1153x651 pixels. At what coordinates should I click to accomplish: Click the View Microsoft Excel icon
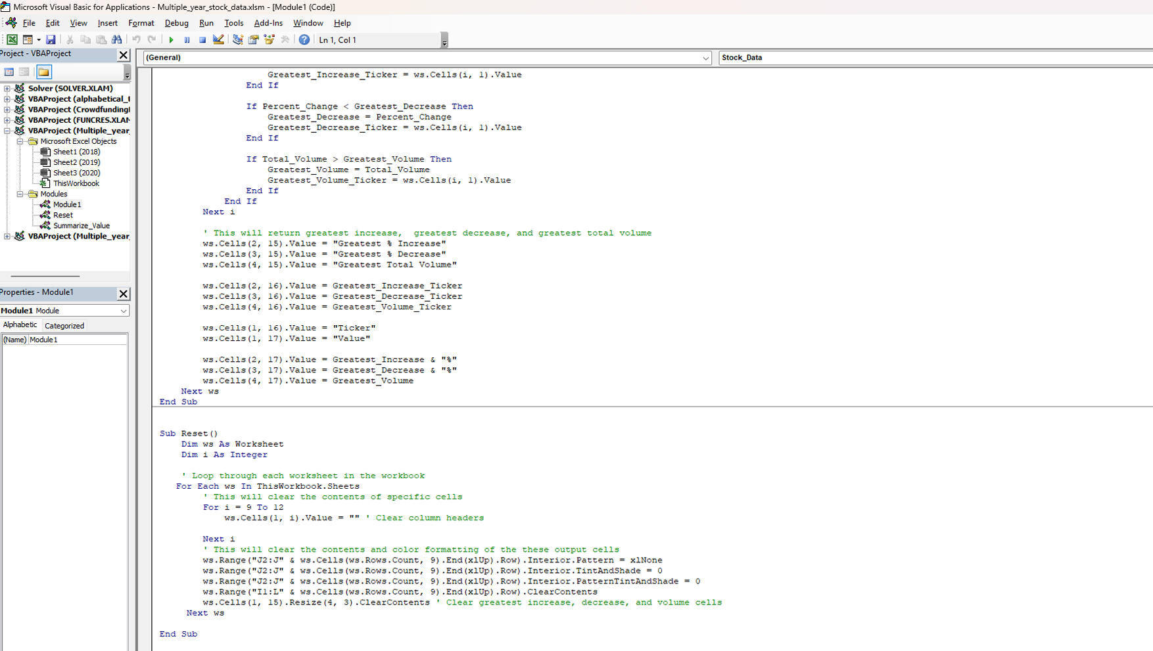[12, 40]
